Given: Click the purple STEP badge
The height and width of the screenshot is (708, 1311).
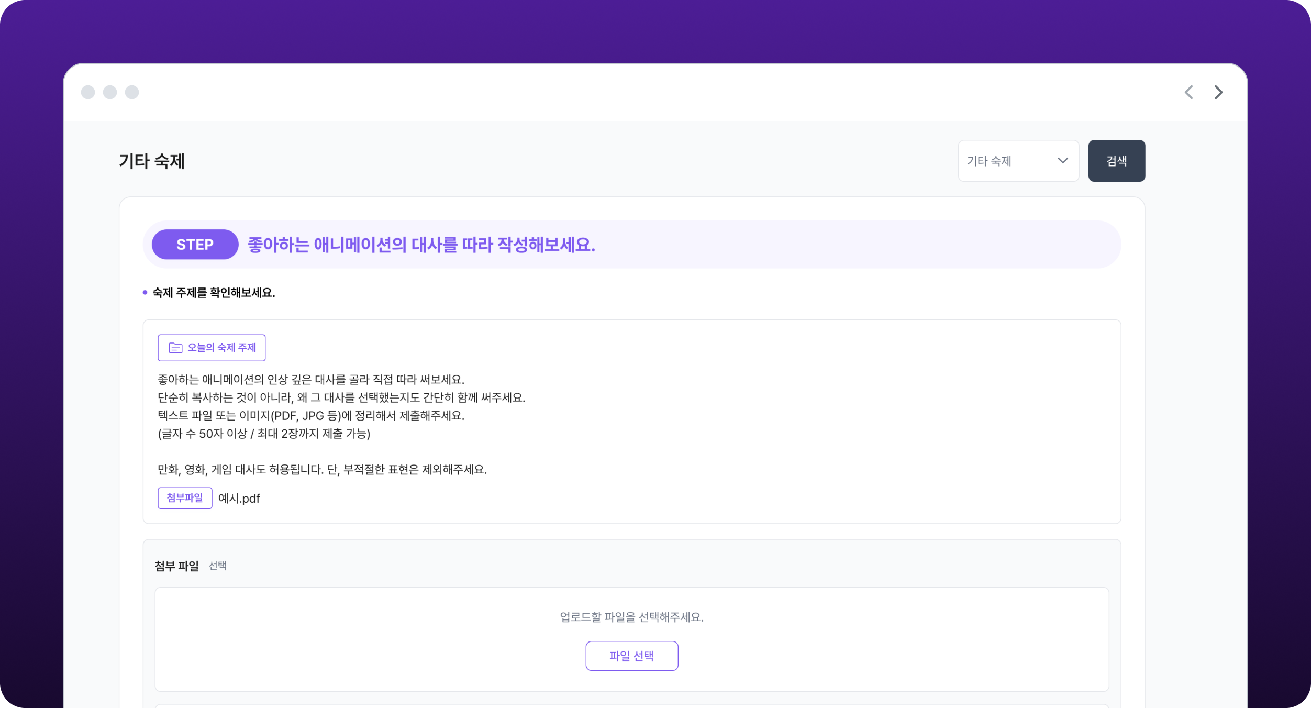Looking at the screenshot, I should point(195,245).
